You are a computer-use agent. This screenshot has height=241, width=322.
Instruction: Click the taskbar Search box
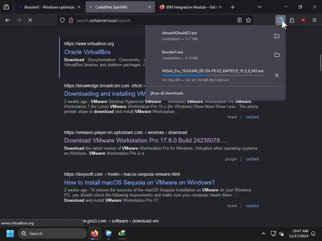click(x=53, y=233)
